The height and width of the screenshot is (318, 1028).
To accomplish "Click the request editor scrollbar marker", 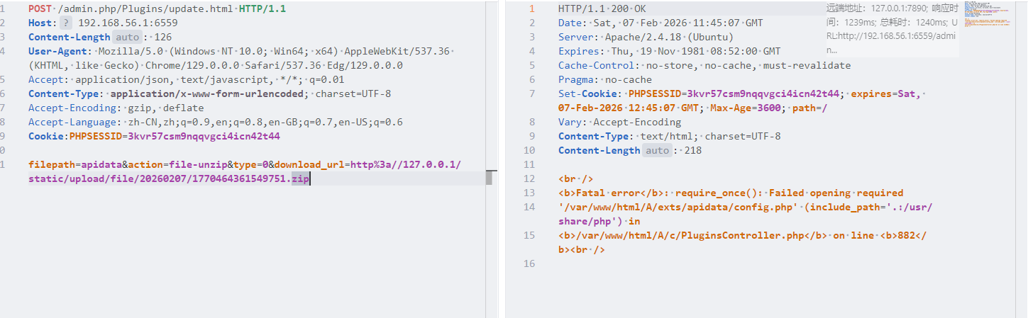I will pos(489,178).
